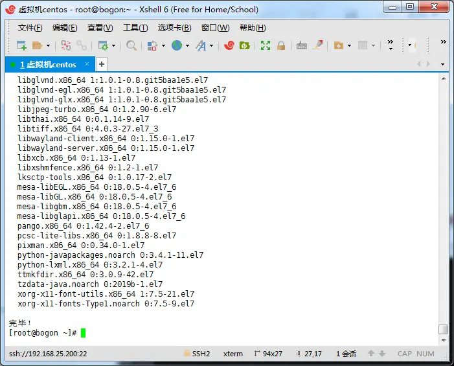Image resolution: width=454 pixels, height=366 pixels.
Task: Click the CAP indicator in status bar
Action: coord(405,354)
